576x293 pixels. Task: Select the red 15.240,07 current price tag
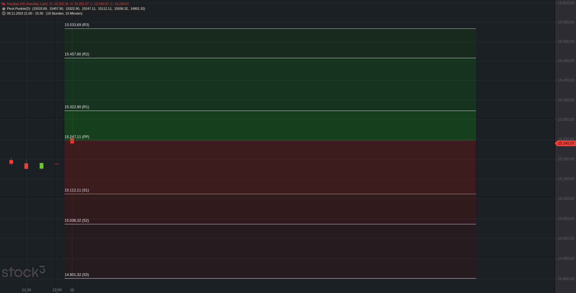click(565, 144)
